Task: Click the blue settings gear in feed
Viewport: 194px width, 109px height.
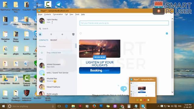Action: 167,34
